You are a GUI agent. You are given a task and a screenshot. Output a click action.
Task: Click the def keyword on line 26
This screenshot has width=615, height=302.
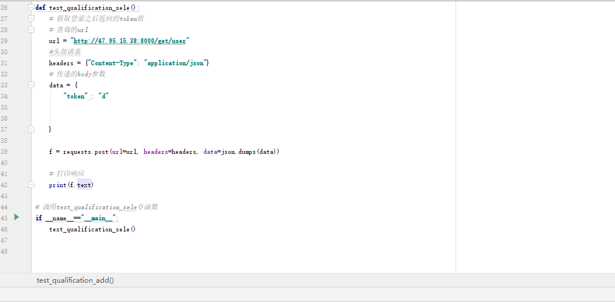tap(40, 8)
